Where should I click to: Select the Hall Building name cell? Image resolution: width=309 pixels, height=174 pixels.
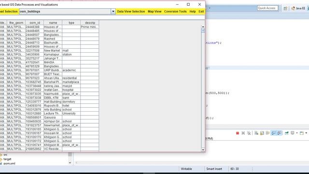pyautogui.click(x=53, y=102)
